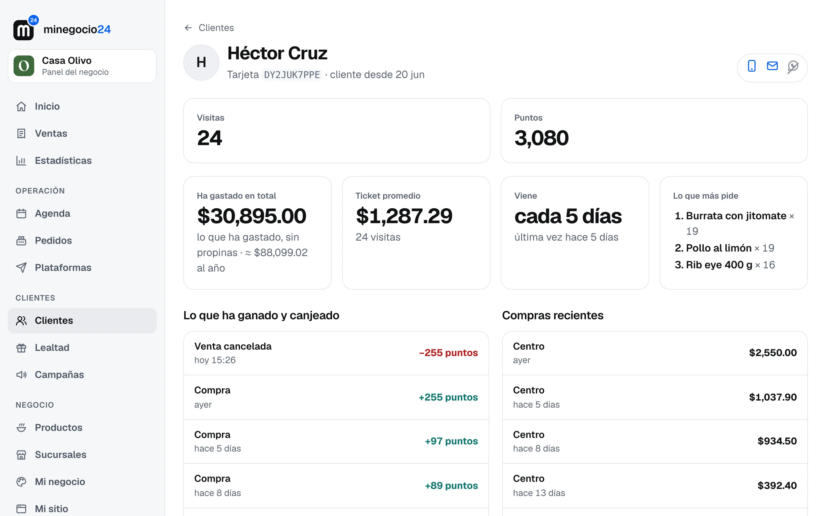Open the Venta cancelada −255 puntos row
Viewport: 826px width, 516px height.
(x=336, y=353)
